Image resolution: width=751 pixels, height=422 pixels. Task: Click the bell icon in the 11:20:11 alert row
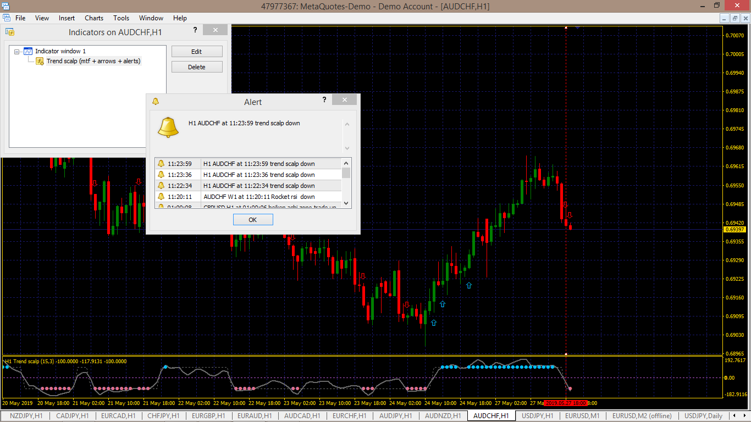[161, 197]
